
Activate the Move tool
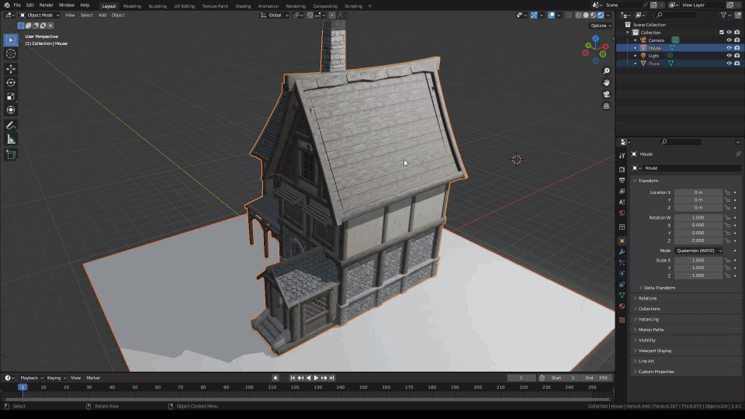click(x=11, y=69)
